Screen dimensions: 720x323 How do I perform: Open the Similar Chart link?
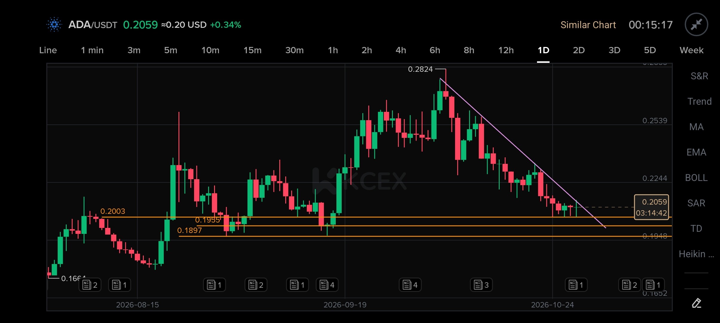click(x=588, y=25)
